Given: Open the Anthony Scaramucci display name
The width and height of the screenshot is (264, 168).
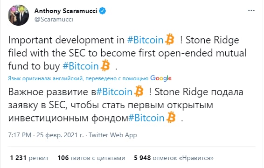Looking at the screenshot, I should 66,11.
